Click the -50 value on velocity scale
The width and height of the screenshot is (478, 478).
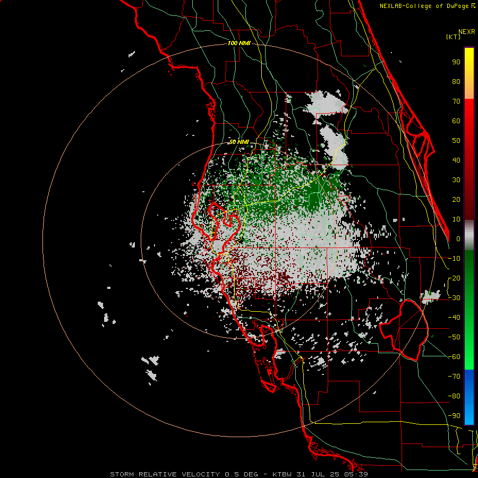[454, 337]
